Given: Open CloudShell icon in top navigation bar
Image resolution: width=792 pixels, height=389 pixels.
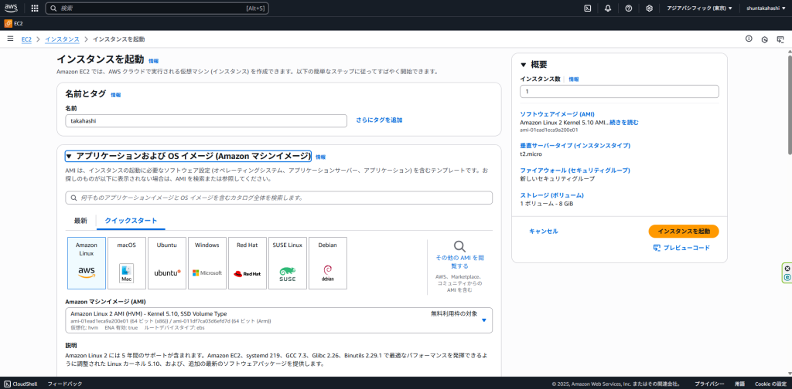Looking at the screenshot, I should coord(588,8).
